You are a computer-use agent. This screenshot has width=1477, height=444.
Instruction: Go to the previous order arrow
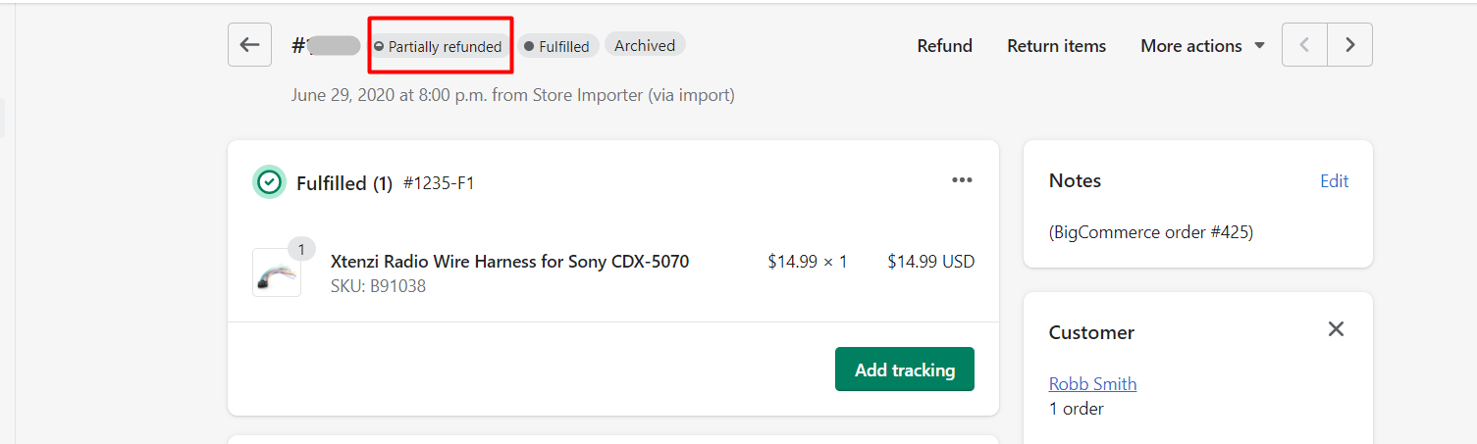pyautogui.click(x=1304, y=45)
